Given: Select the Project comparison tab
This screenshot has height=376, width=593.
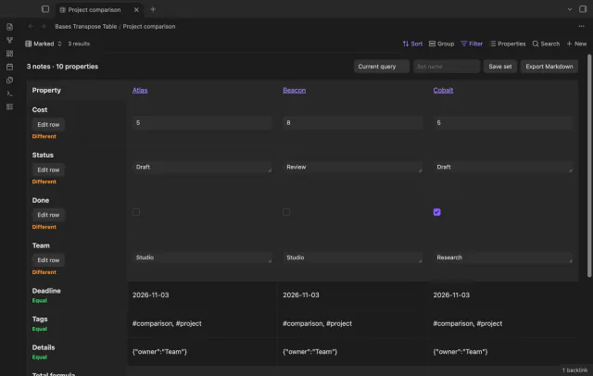Looking at the screenshot, I should click(x=95, y=10).
